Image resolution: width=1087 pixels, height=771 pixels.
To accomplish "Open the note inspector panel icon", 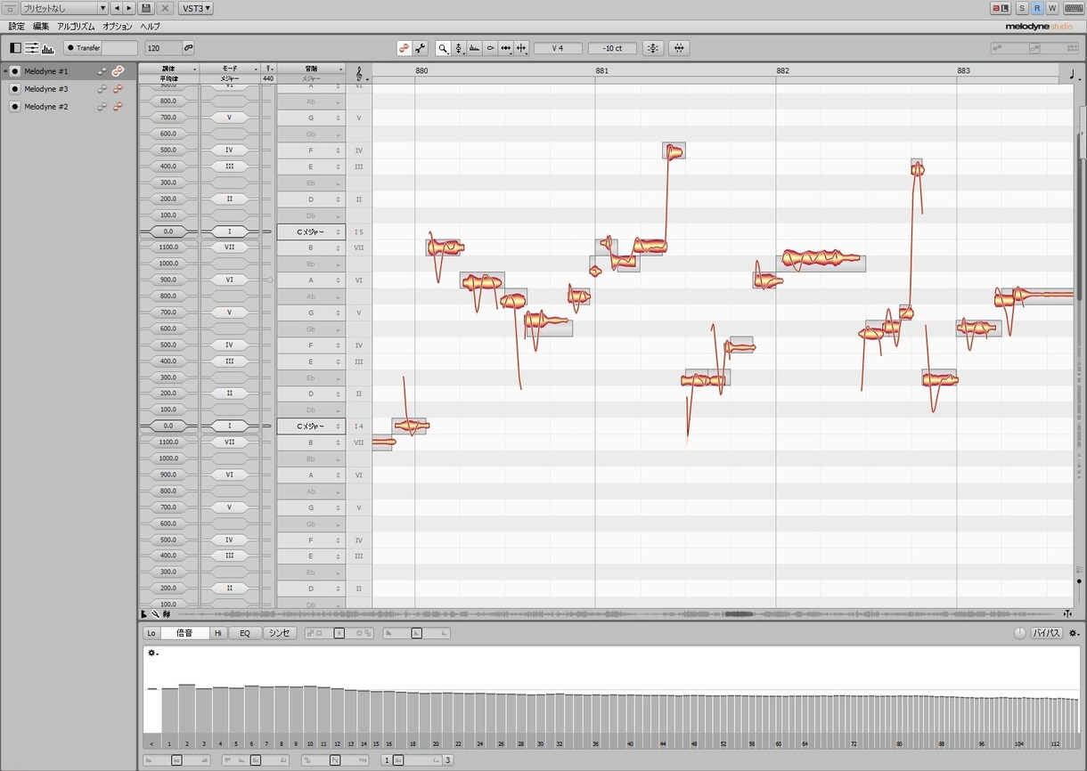I will (x=31, y=48).
